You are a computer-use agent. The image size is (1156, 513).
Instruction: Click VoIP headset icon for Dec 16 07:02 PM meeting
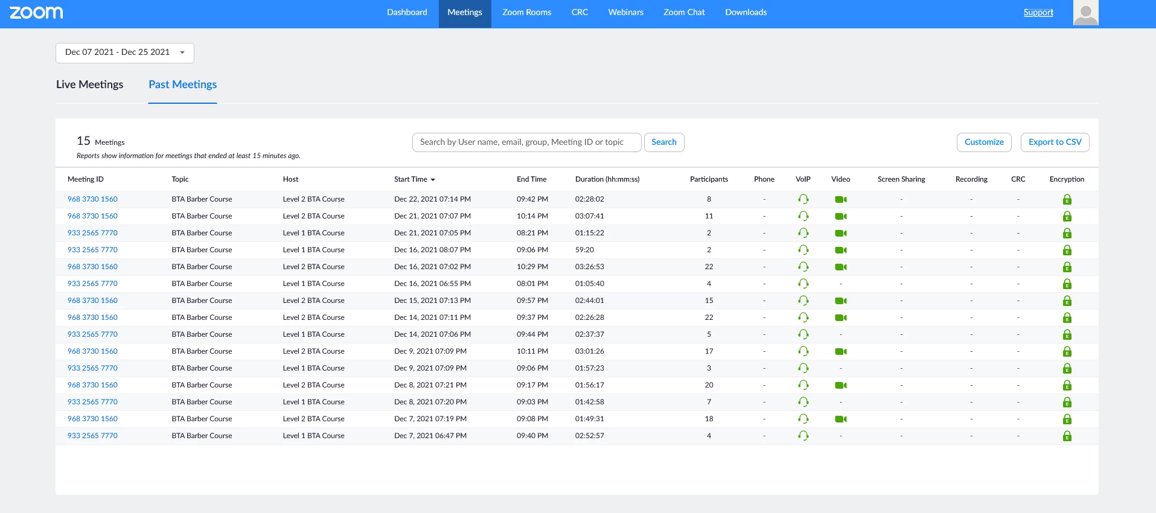click(803, 267)
